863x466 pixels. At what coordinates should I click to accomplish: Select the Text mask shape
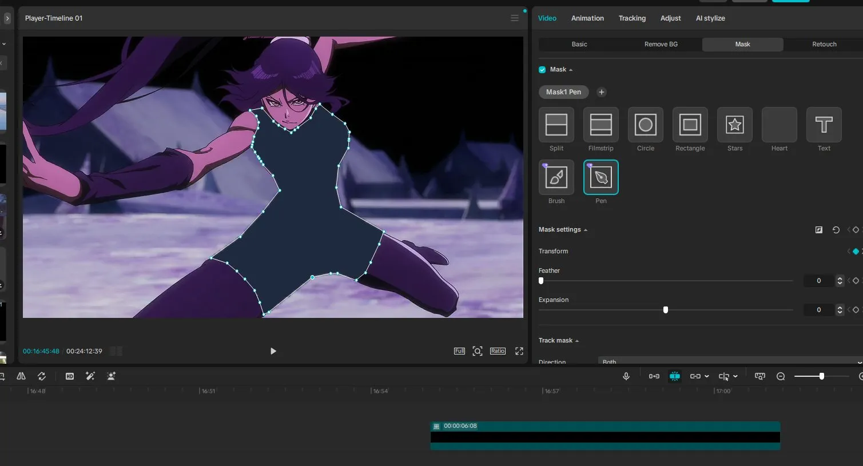pos(824,125)
